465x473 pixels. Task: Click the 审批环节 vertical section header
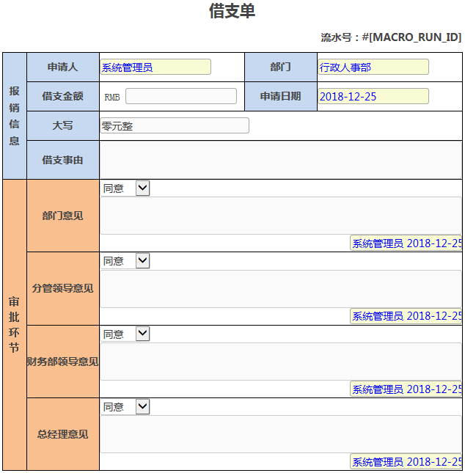(x=14, y=325)
